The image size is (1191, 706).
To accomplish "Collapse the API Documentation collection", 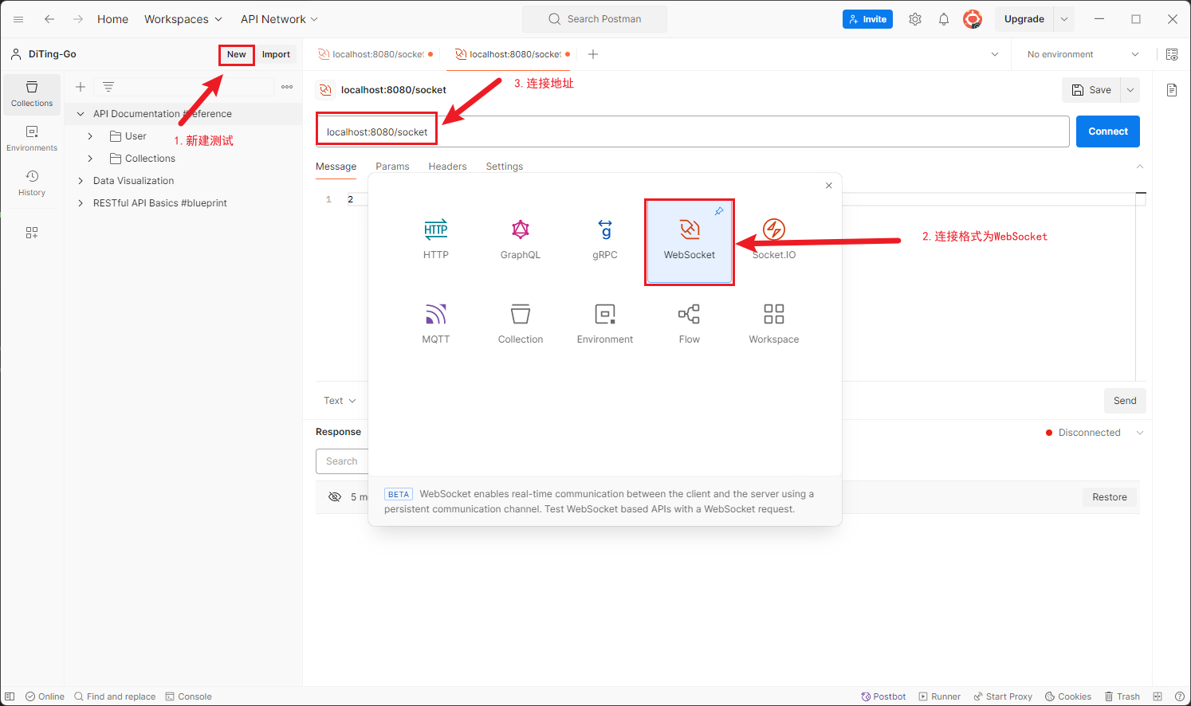I will [81, 114].
